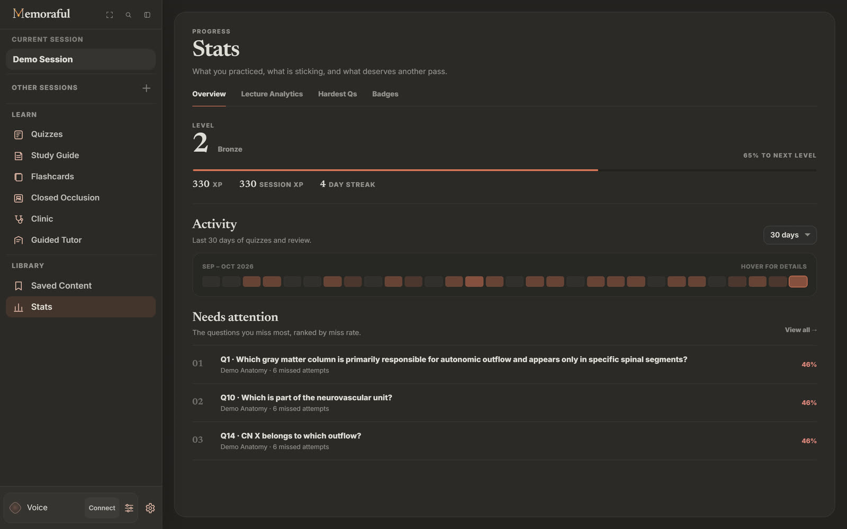Open settings gear icon
This screenshot has width=847, height=529.
click(x=150, y=508)
